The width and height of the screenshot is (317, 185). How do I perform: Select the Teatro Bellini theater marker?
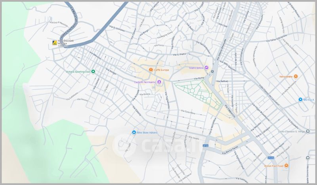[206, 68]
